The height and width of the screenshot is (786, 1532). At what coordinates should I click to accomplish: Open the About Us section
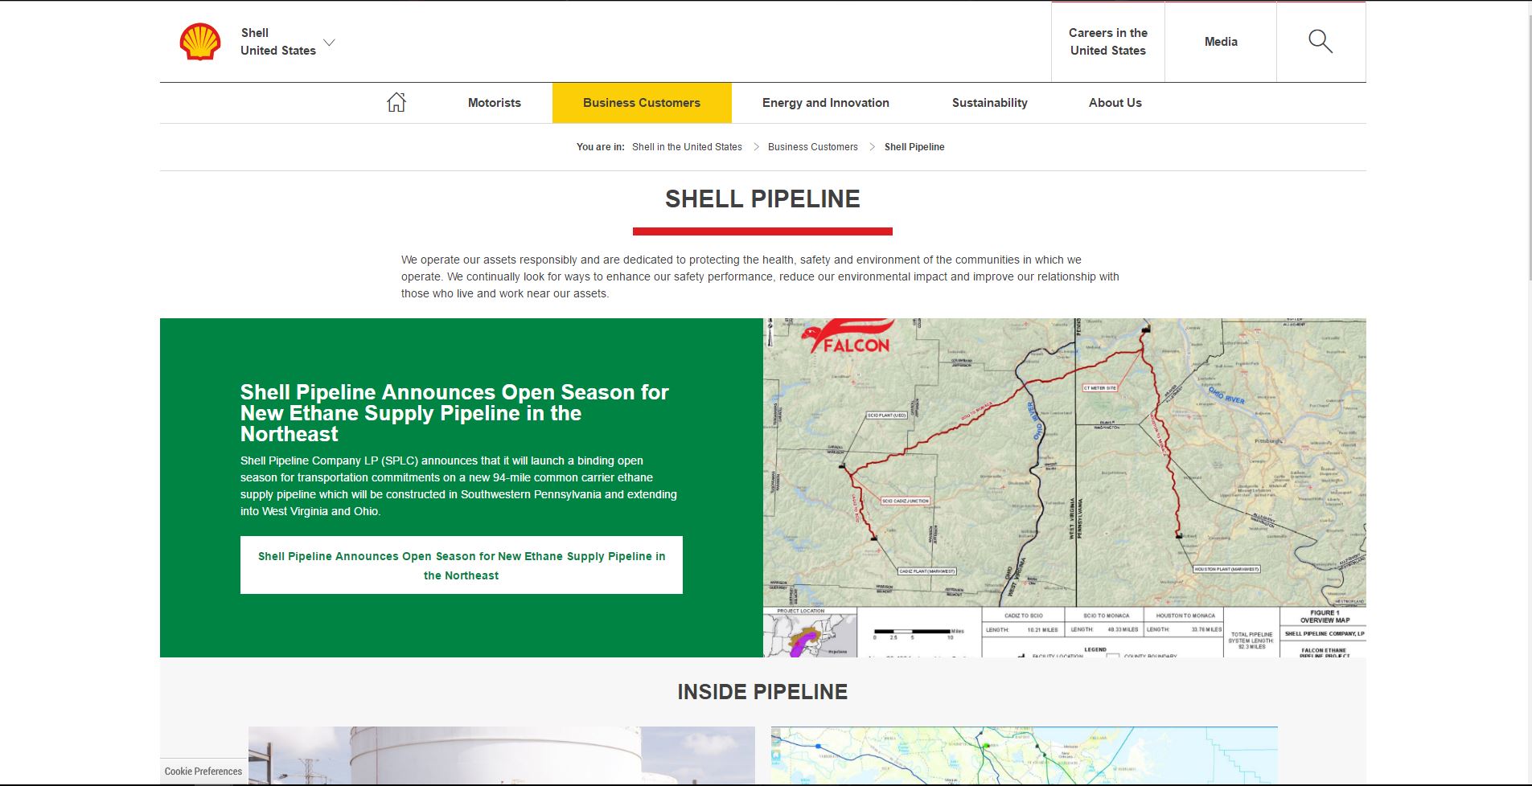[x=1115, y=102]
